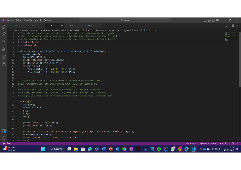Image resolution: width=241 pixels, height=170 pixels.
Task: Open the Source Control view
Action: pos(4,42)
